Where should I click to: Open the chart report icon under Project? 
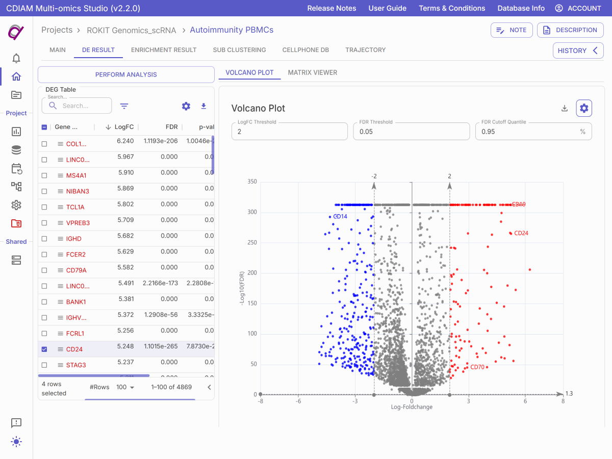16,132
